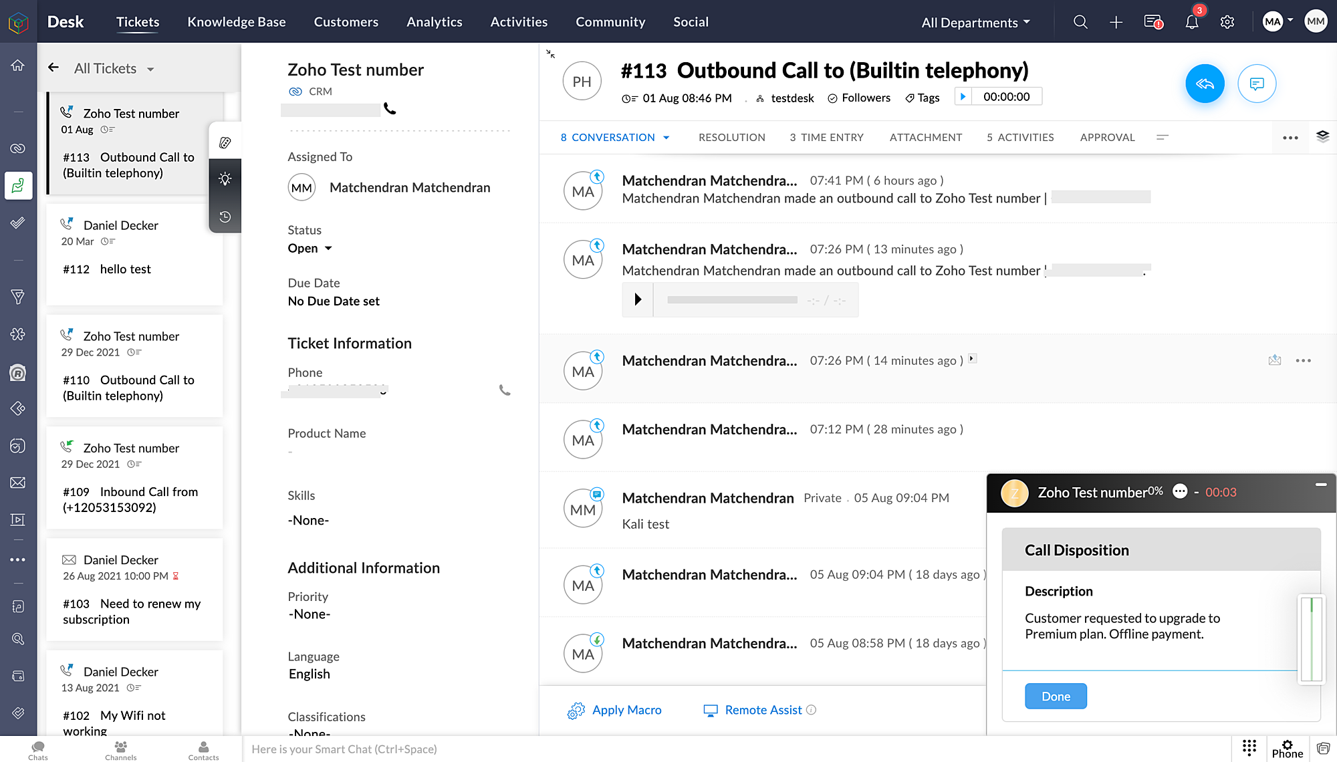Open the dial pad icon in bottom bar
The width and height of the screenshot is (1337, 762).
pyautogui.click(x=1249, y=747)
